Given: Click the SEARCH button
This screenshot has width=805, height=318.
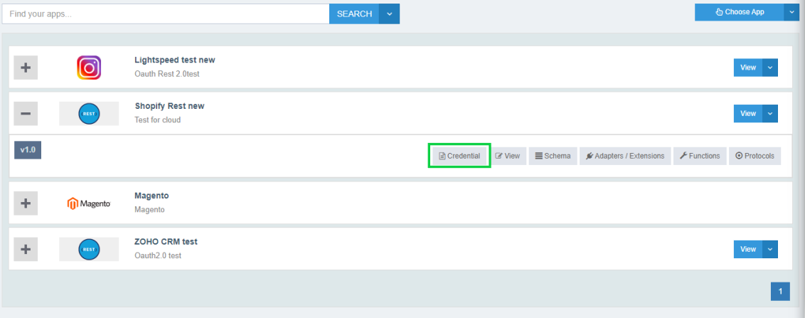Looking at the screenshot, I should tap(354, 14).
